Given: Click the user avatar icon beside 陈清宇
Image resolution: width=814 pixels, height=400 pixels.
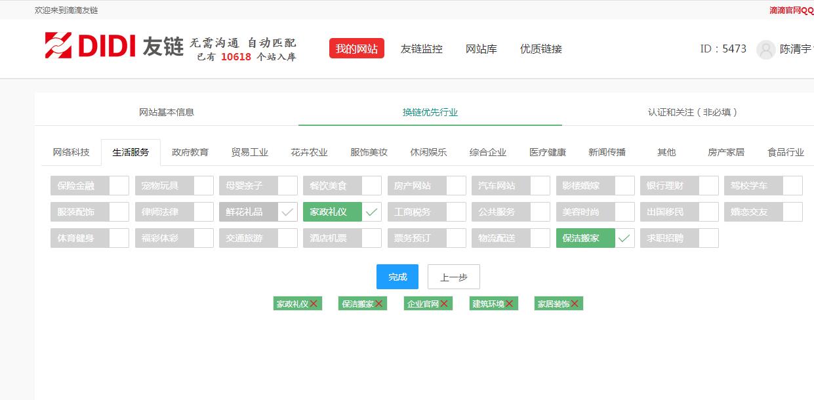Looking at the screenshot, I should pyautogui.click(x=765, y=50).
